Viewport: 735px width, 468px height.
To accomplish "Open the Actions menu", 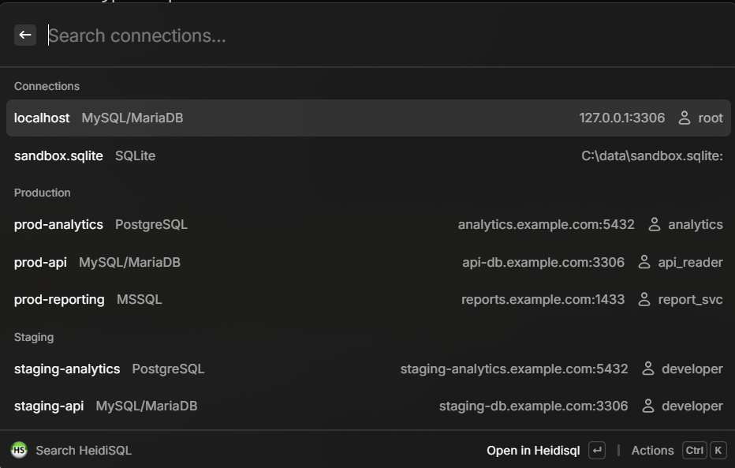I will click(652, 451).
